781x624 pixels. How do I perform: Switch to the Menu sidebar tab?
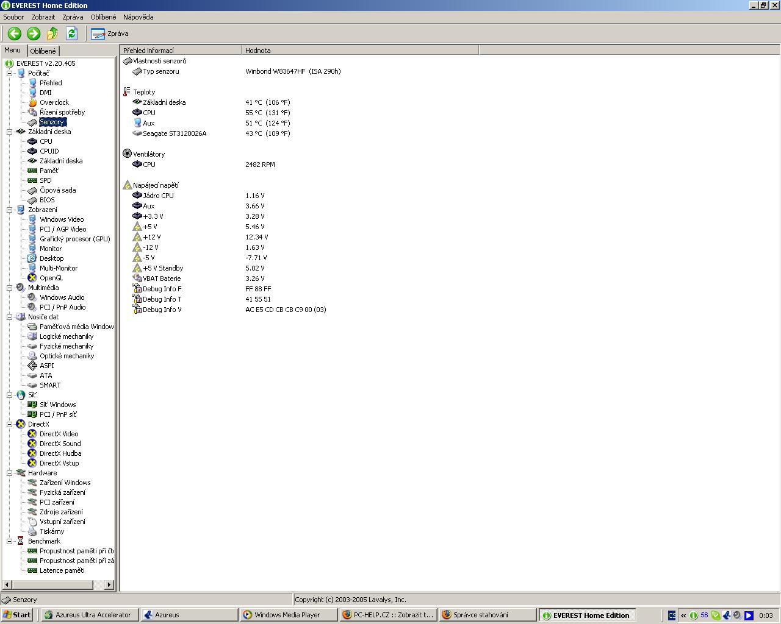pyautogui.click(x=13, y=51)
